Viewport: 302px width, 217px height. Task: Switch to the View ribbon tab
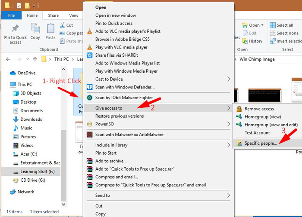(x=74, y=15)
